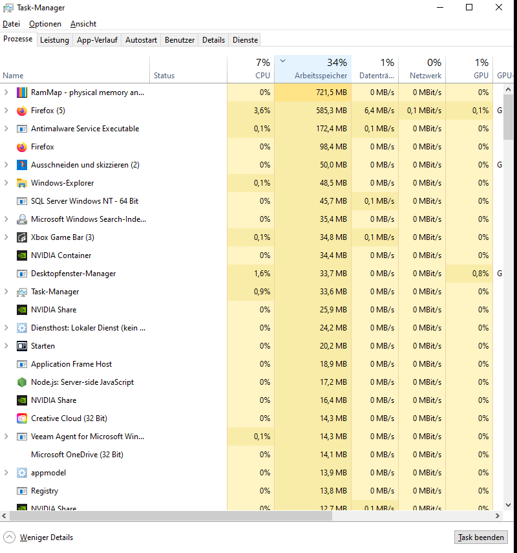
Task: Click the Task beenden button
Action: pyautogui.click(x=481, y=537)
